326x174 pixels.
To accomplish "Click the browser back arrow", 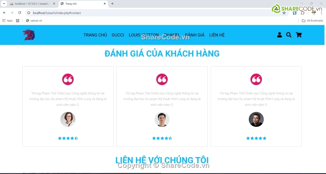I will tap(4, 13).
